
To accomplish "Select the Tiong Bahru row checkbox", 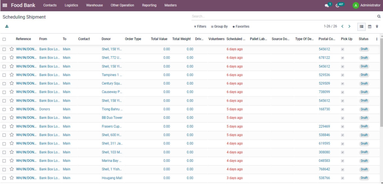I will (4, 109).
